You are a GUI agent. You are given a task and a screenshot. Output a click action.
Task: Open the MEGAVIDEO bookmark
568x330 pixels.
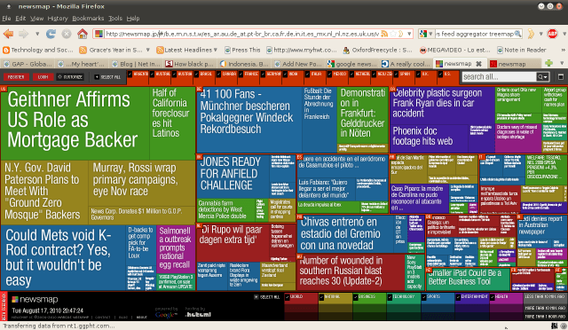pos(454,50)
